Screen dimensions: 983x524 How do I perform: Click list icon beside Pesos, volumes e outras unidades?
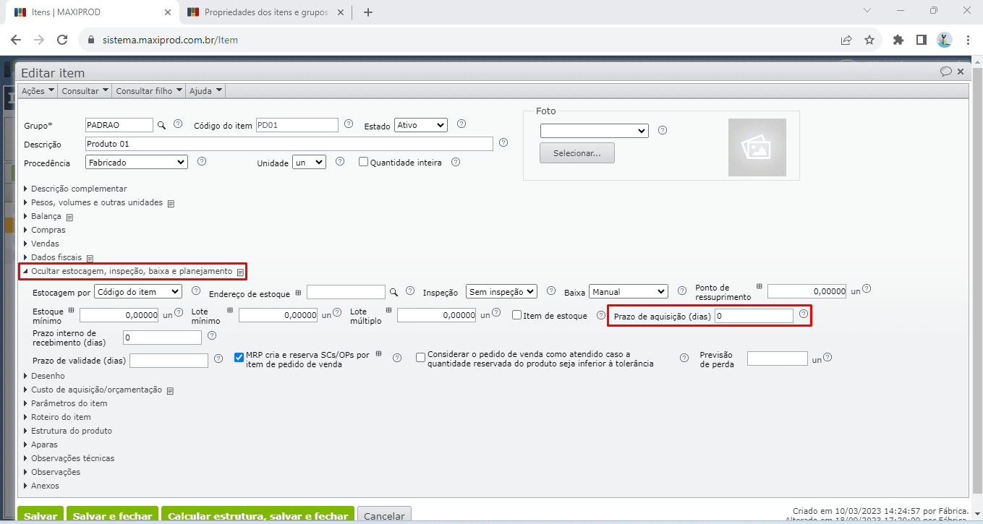[171, 203]
